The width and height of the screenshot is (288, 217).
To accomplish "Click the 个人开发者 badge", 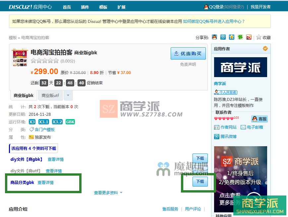I will 226,92.
